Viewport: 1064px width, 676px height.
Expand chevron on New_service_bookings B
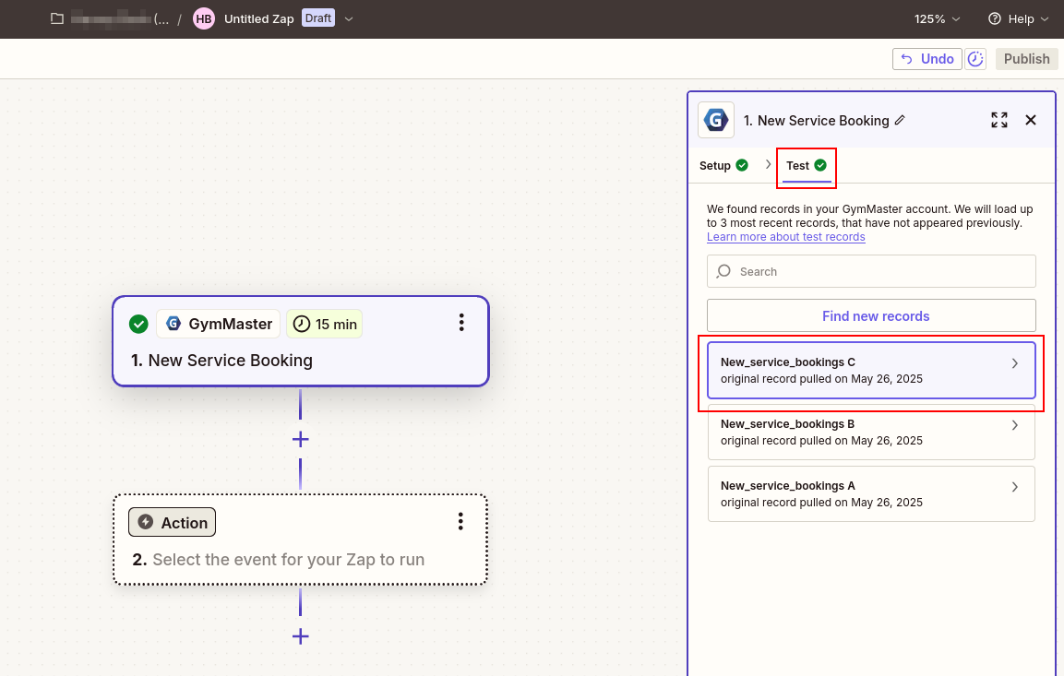pyautogui.click(x=1015, y=425)
